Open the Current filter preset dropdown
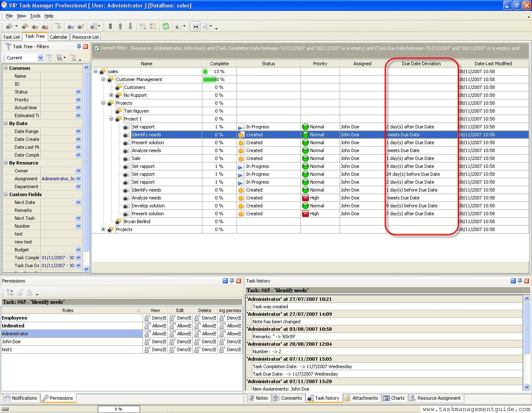This screenshot has width=532, height=413. [x=40, y=58]
